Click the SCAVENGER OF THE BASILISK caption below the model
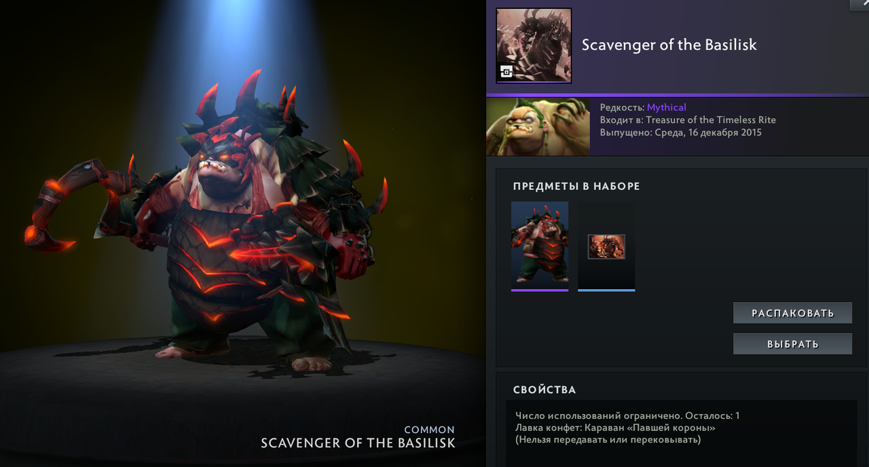Image resolution: width=869 pixels, height=467 pixels. click(358, 443)
